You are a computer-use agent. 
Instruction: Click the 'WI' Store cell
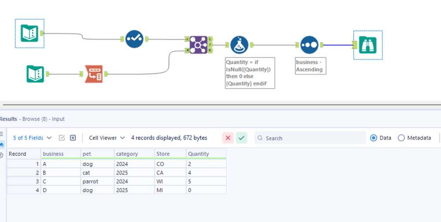170,181
